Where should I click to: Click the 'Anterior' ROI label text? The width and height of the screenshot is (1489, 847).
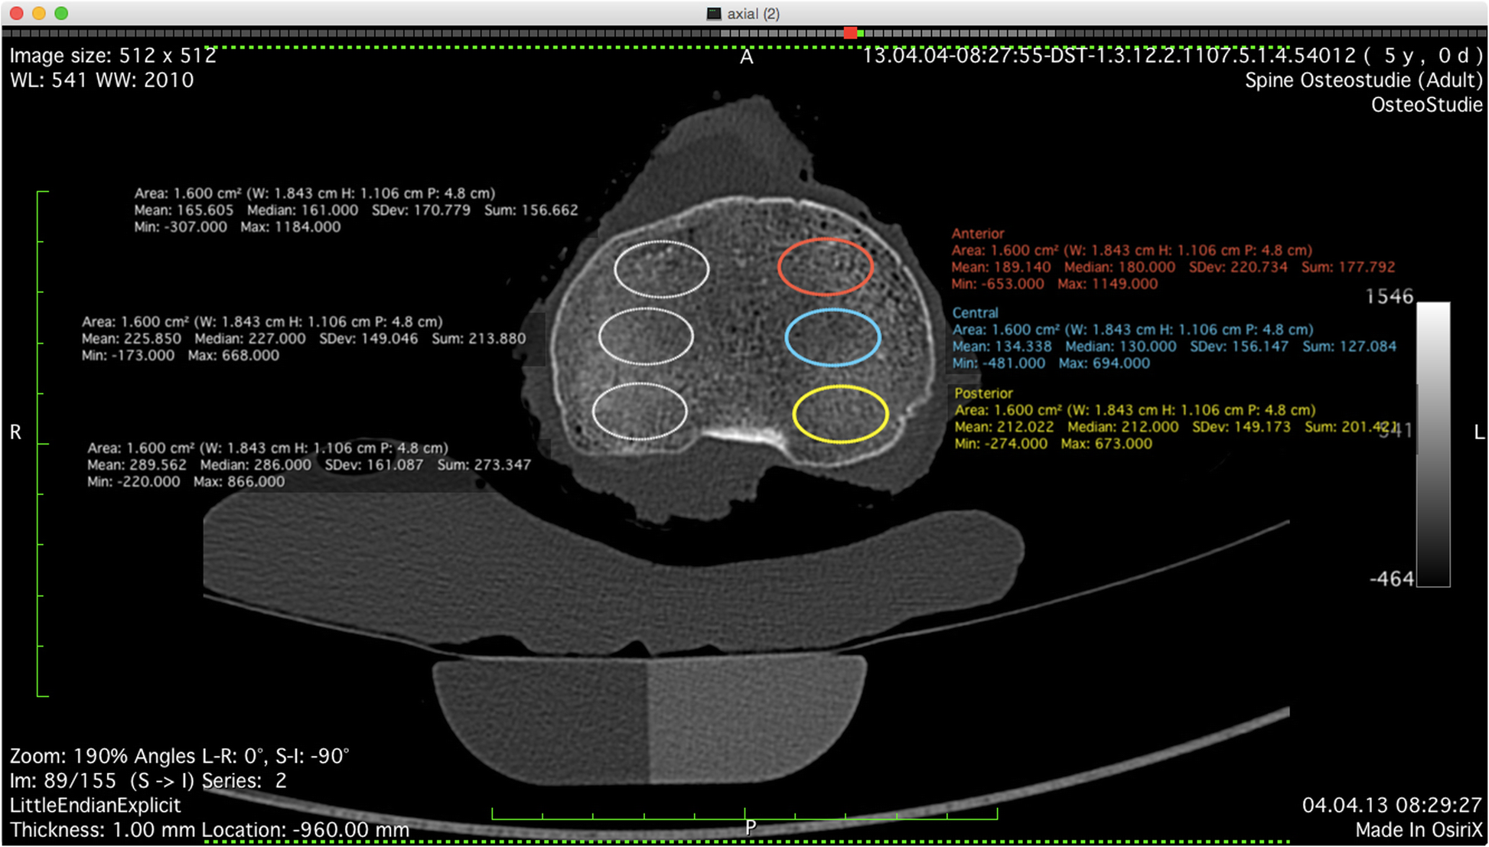pos(977,233)
